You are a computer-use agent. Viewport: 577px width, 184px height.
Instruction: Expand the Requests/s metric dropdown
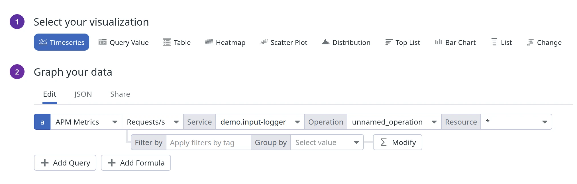(x=152, y=122)
